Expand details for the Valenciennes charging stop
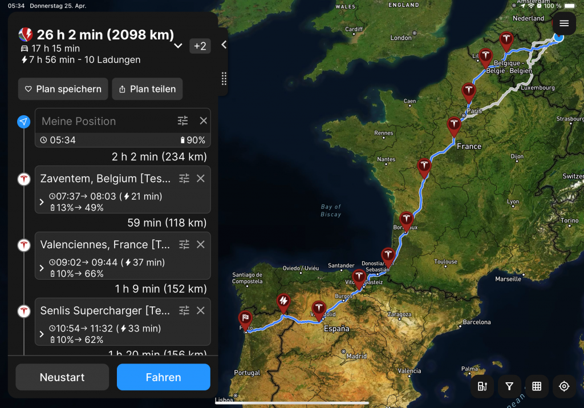 tap(42, 268)
